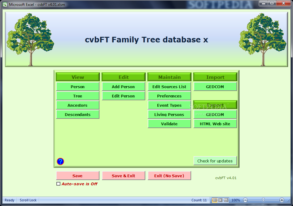Switch to Page Break Preview icon
The height and width of the screenshot is (206, 293).
coord(226,200)
